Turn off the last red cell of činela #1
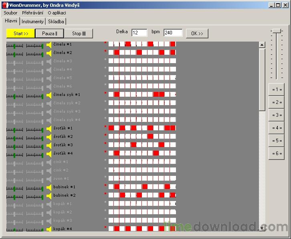The image size is (291, 239). click(173, 44)
